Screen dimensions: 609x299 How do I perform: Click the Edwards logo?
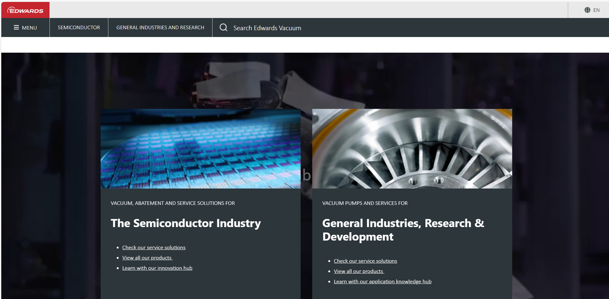25,10
